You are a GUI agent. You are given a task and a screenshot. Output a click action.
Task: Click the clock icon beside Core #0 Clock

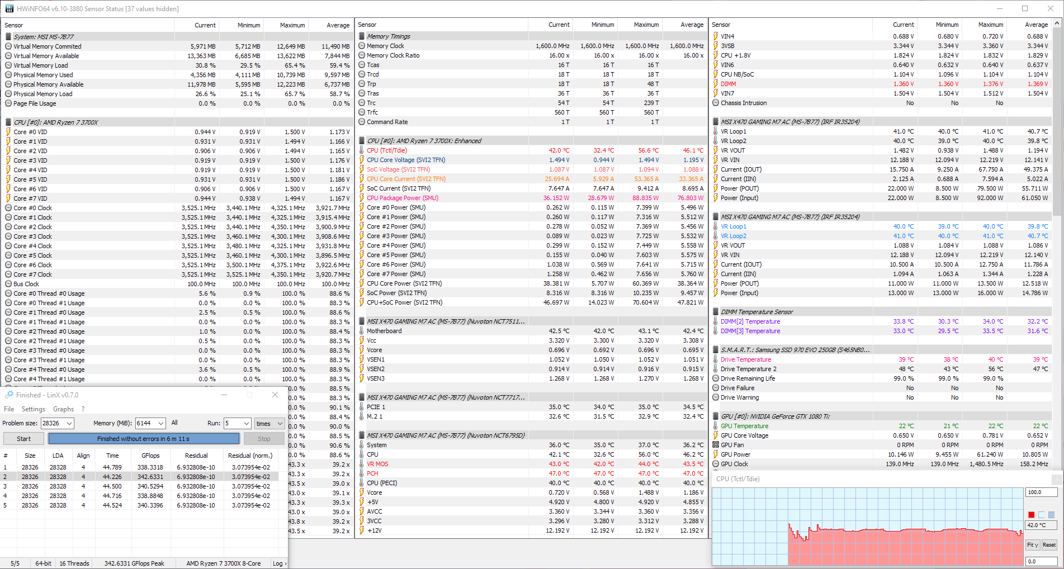coord(8,208)
